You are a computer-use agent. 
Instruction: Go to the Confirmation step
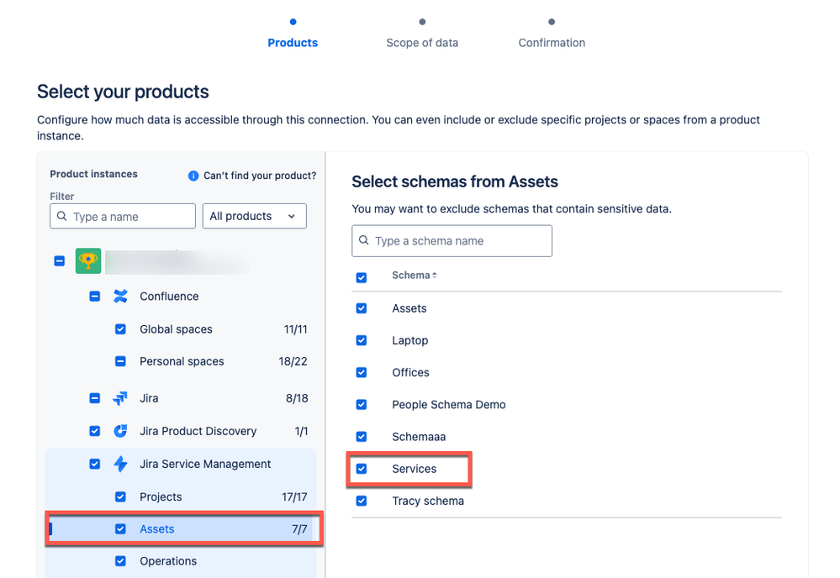click(x=552, y=43)
